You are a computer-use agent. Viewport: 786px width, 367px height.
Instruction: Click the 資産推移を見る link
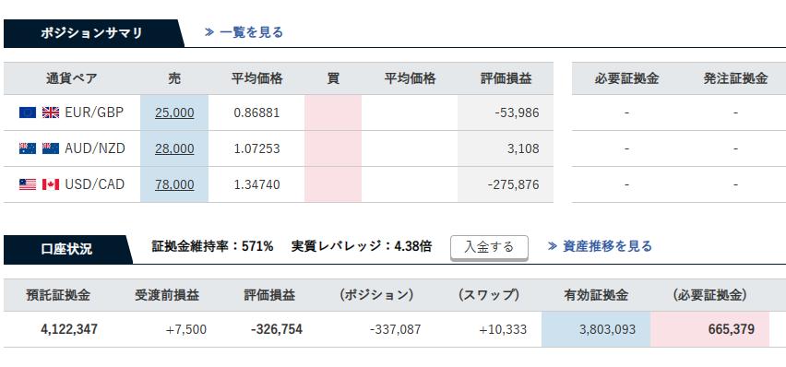click(607, 246)
